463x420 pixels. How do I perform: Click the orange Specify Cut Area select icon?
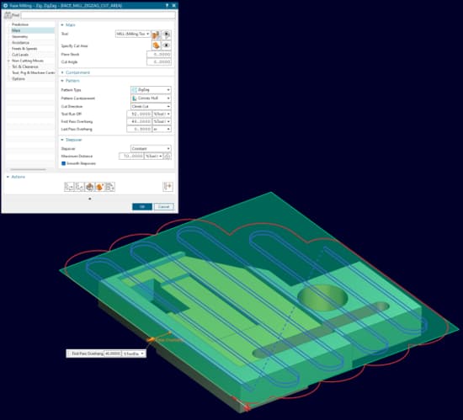[x=156, y=45]
